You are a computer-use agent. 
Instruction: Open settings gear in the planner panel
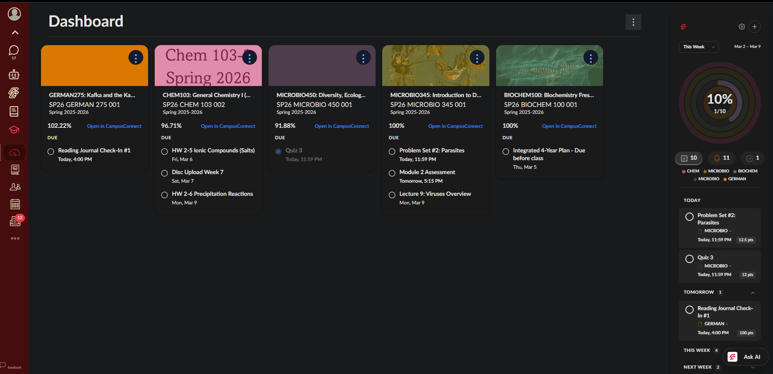point(741,27)
